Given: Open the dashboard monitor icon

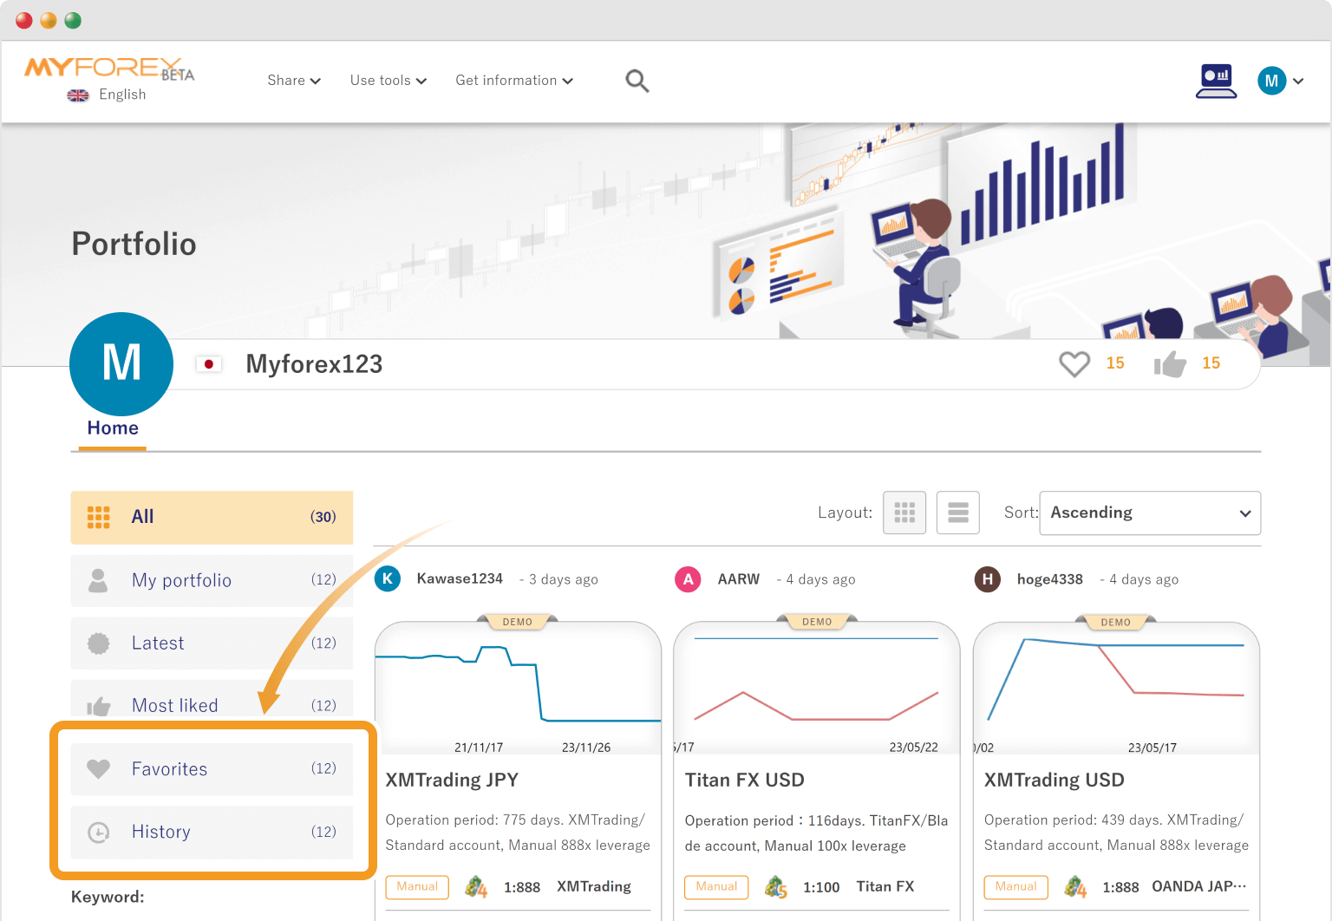Looking at the screenshot, I should point(1216,81).
